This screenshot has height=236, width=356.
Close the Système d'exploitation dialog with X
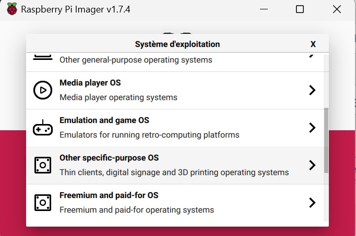pos(313,44)
